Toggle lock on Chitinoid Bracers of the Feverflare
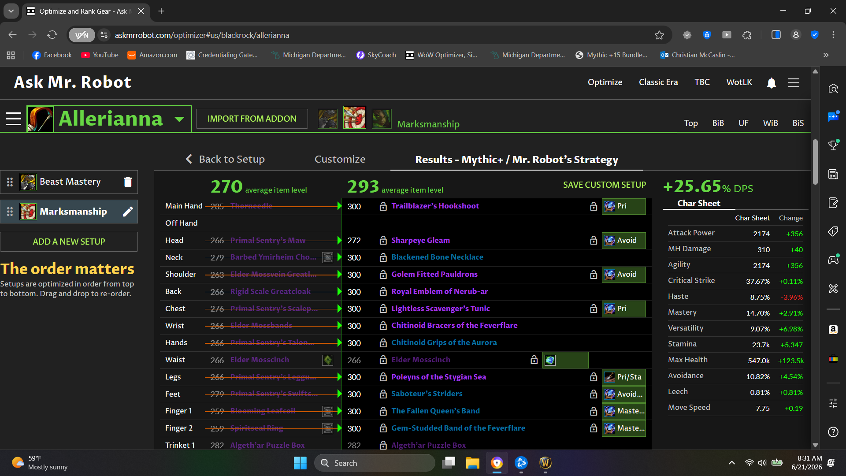The width and height of the screenshot is (846, 476). 383,326
